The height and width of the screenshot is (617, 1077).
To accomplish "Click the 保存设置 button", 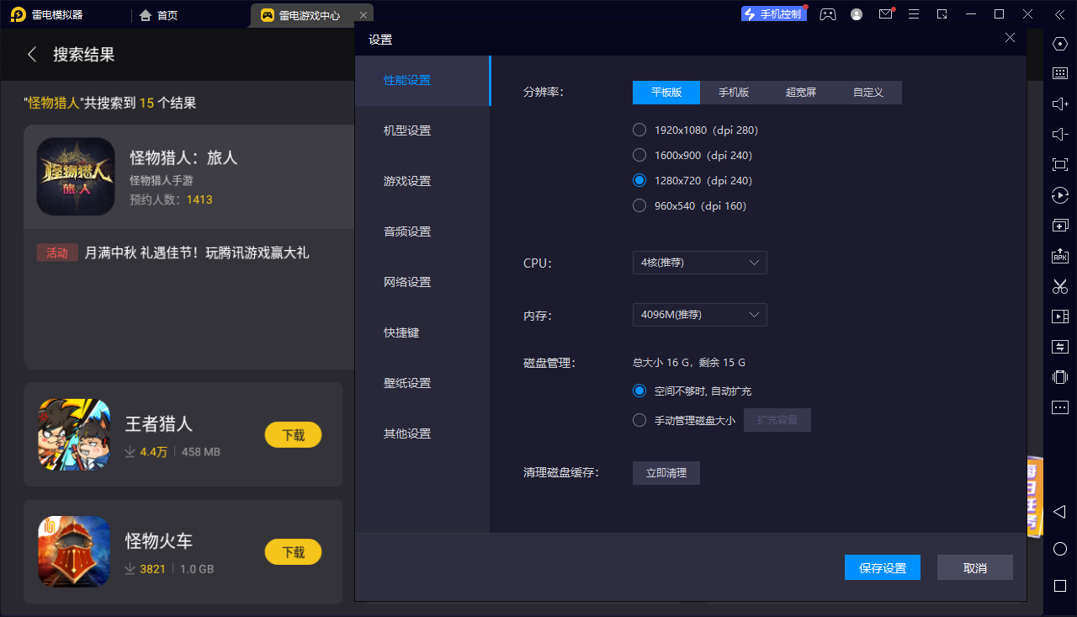I will pos(883,568).
